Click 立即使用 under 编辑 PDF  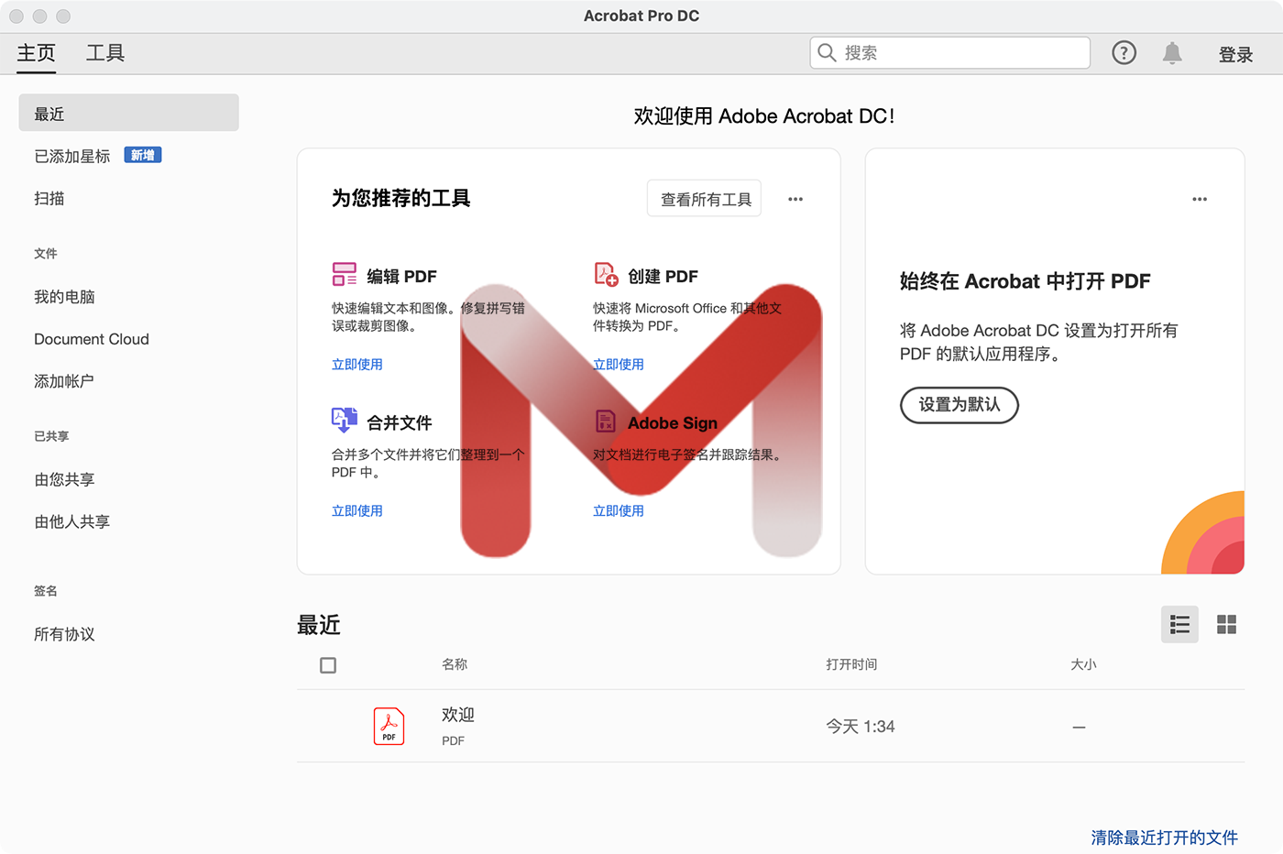(357, 365)
